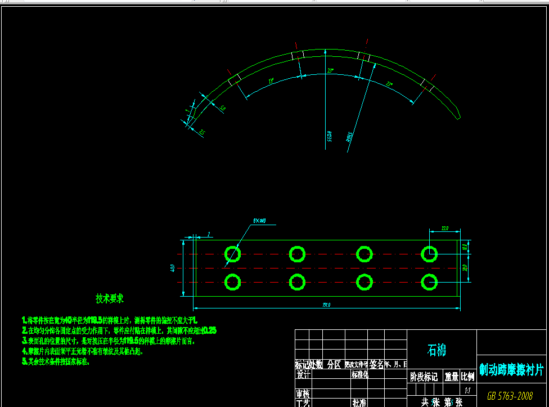Select the third bottom-row rivet hole circle

click(x=364, y=282)
